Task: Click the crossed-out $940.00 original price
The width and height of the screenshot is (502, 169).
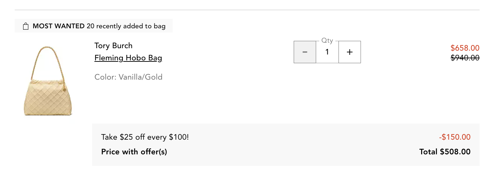Action: click(465, 58)
